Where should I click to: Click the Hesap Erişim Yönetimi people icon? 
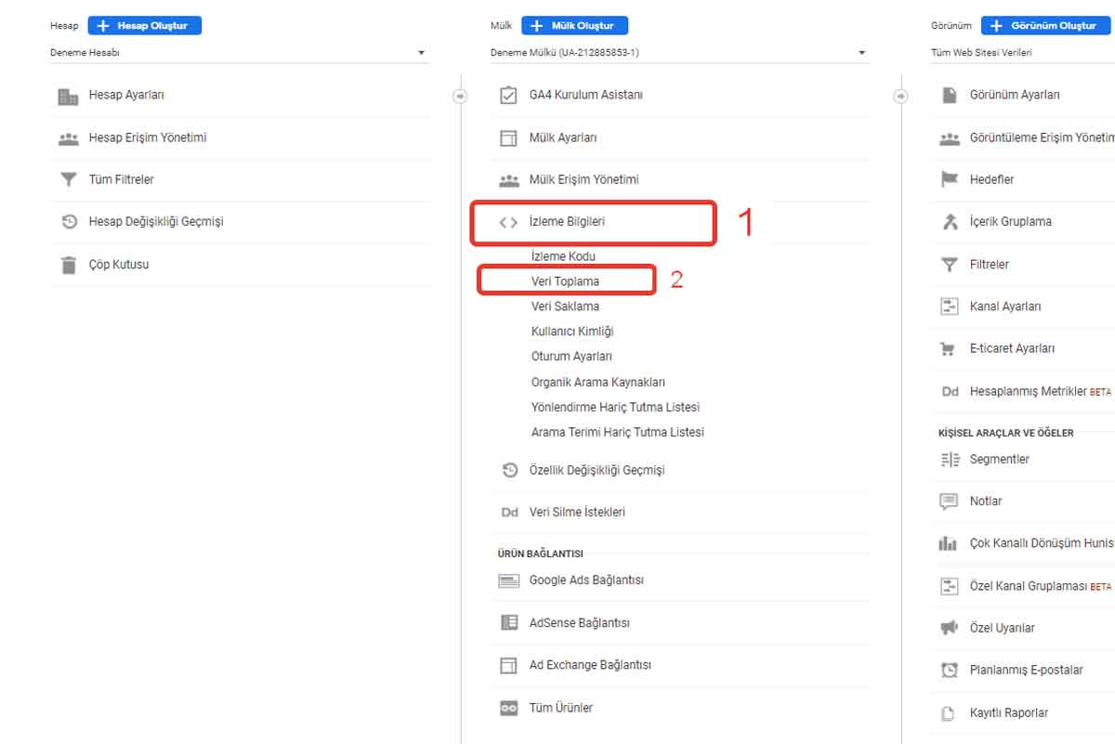68,137
